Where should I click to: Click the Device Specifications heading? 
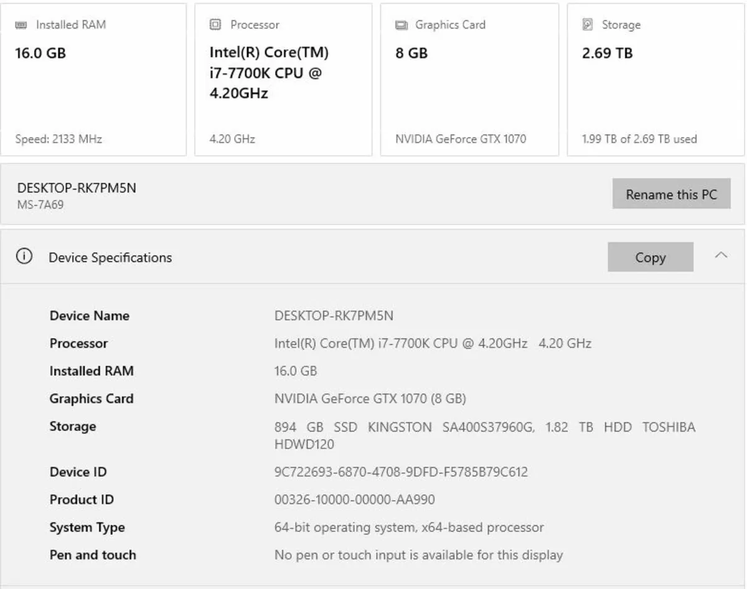point(110,257)
